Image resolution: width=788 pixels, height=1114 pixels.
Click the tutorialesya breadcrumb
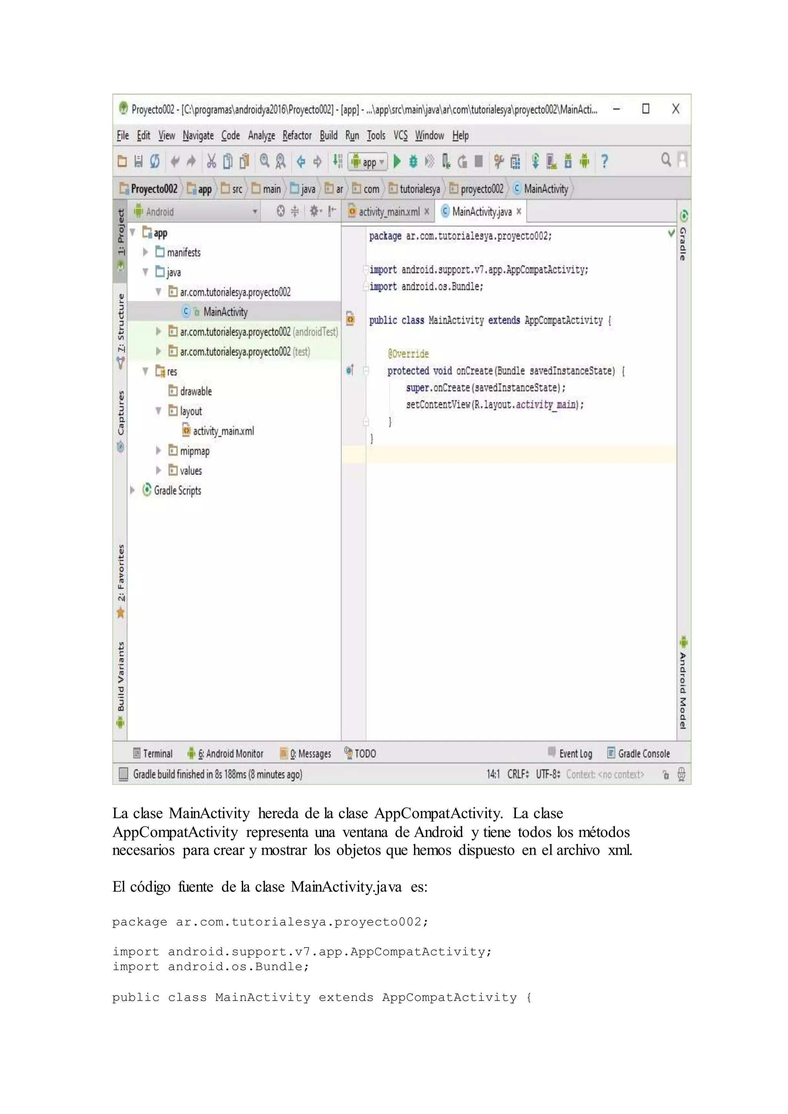[415, 189]
